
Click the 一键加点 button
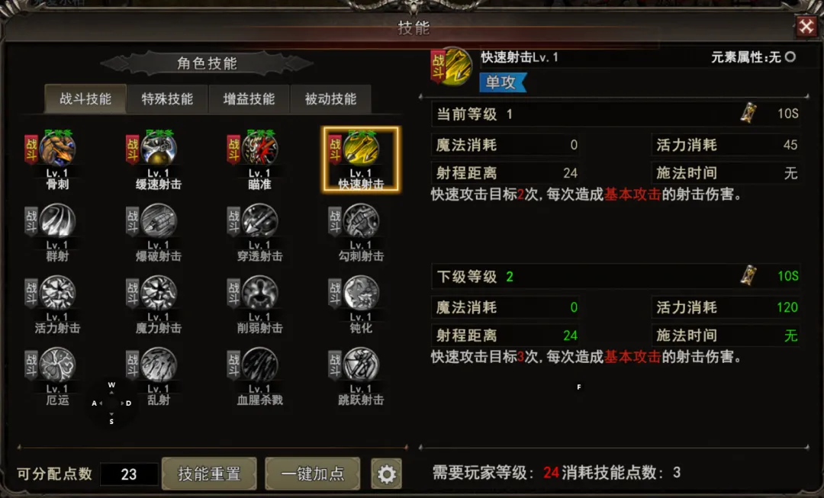pyautogui.click(x=313, y=474)
